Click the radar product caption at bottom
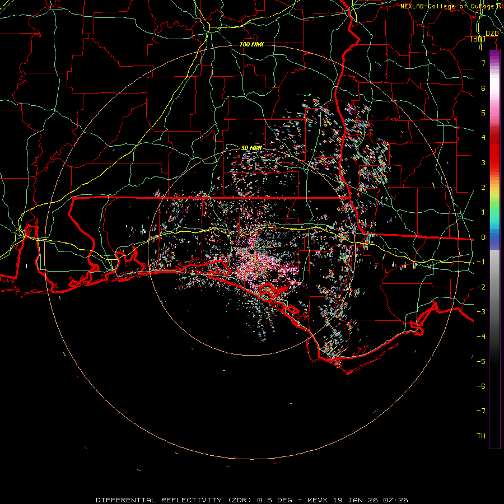This screenshot has height=504, width=504. point(251,500)
